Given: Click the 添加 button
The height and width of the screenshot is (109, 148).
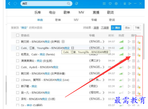Looking at the screenshot, I should (x=127, y=28).
